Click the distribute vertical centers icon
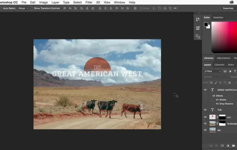The image size is (237, 150). (x=105, y=8)
